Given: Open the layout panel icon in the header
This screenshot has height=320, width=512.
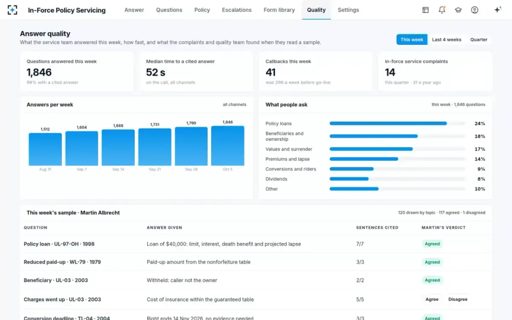Looking at the screenshot, I should pos(425,10).
